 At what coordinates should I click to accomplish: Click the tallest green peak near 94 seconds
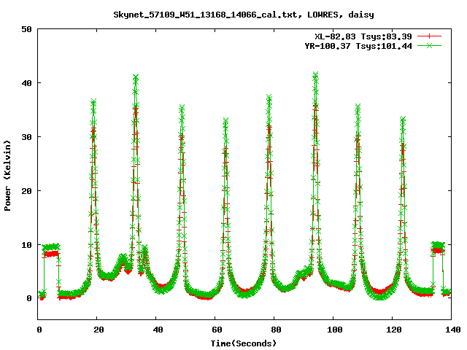316,74
